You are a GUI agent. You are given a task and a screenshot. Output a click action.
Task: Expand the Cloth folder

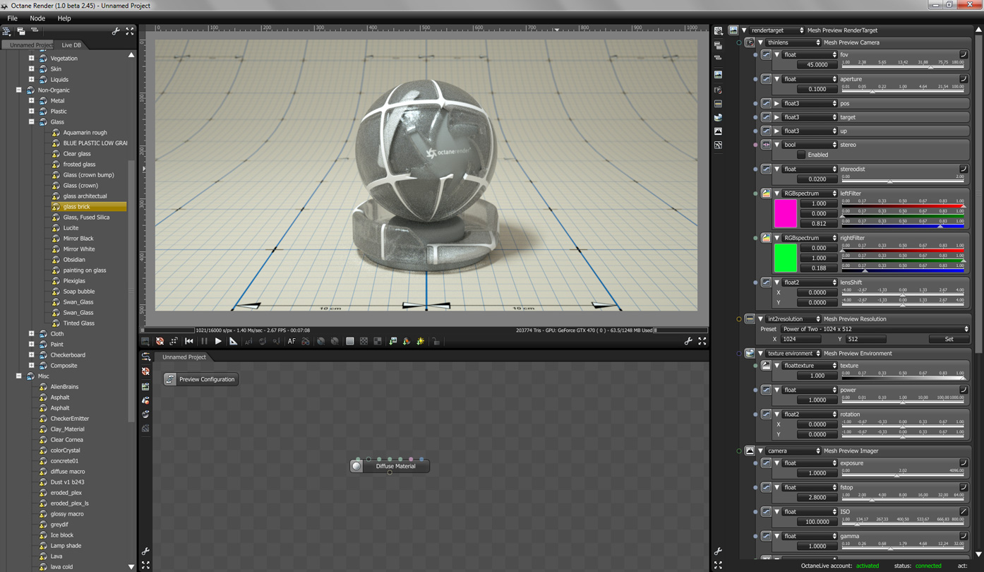coord(32,334)
